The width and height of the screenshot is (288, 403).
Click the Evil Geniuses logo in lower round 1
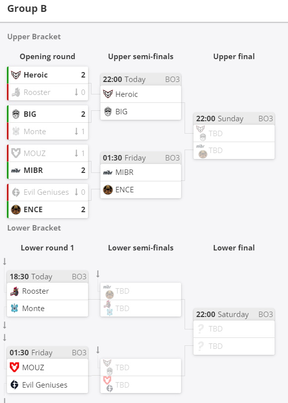[14, 385]
